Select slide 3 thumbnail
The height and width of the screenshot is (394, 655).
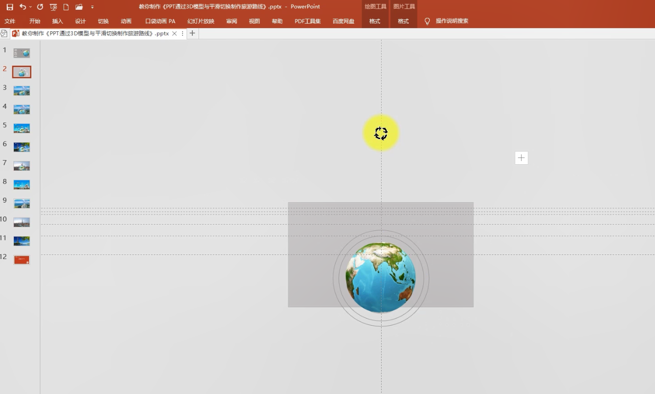coord(22,91)
